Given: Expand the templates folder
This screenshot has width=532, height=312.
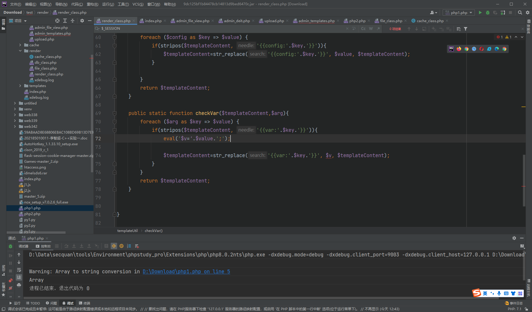Looking at the screenshot, I should click(20, 86).
